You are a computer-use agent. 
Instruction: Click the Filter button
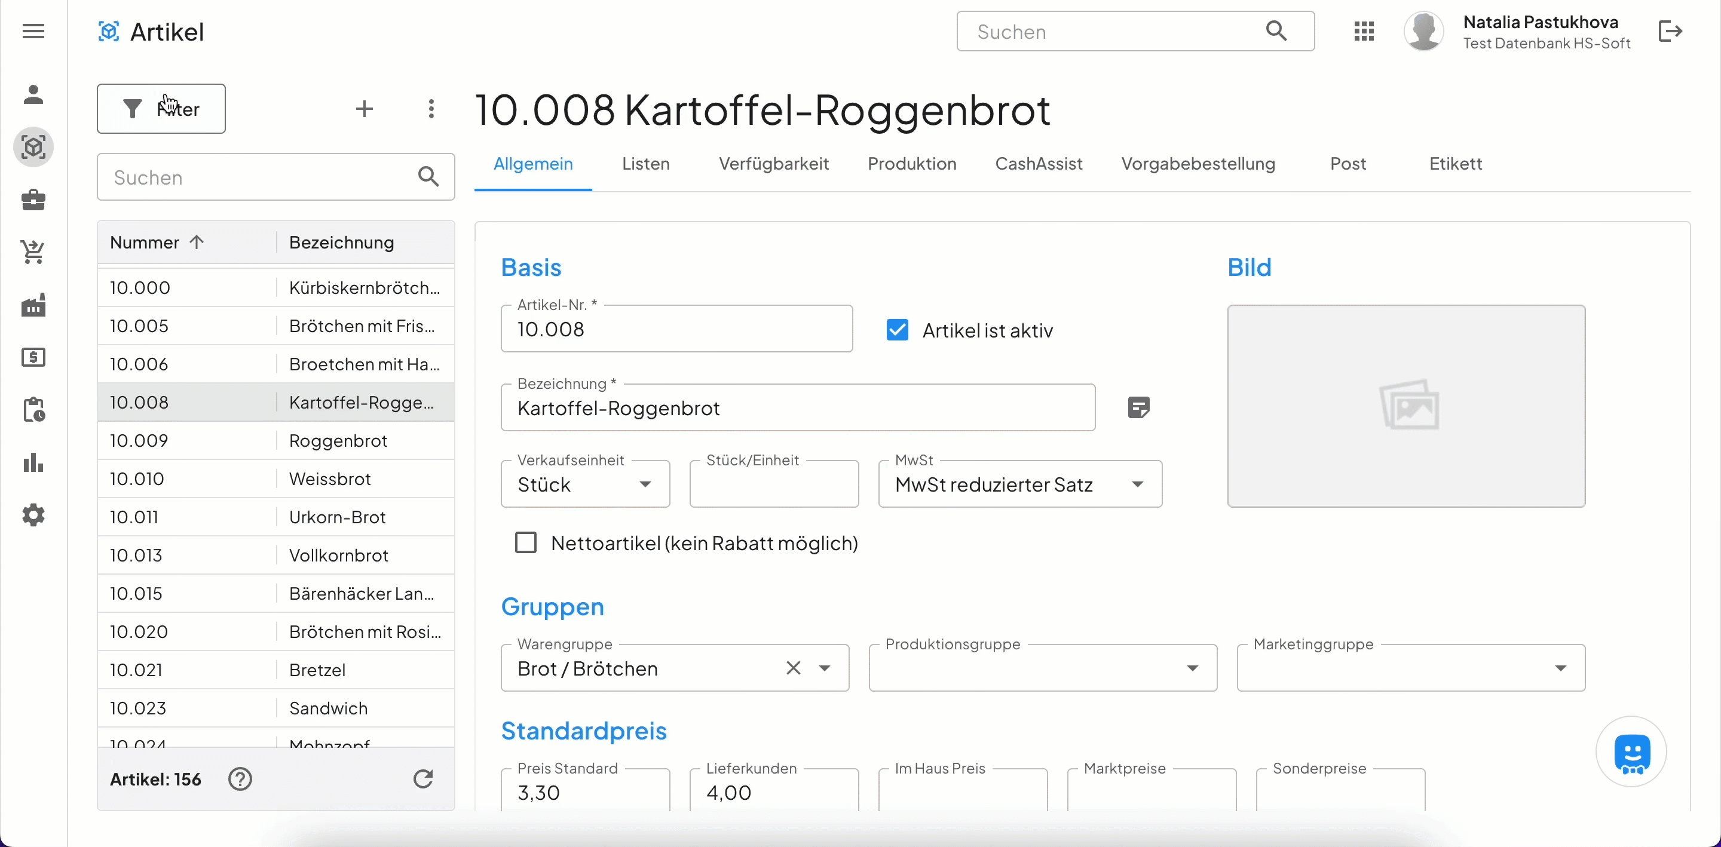click(x=161, y=109)
